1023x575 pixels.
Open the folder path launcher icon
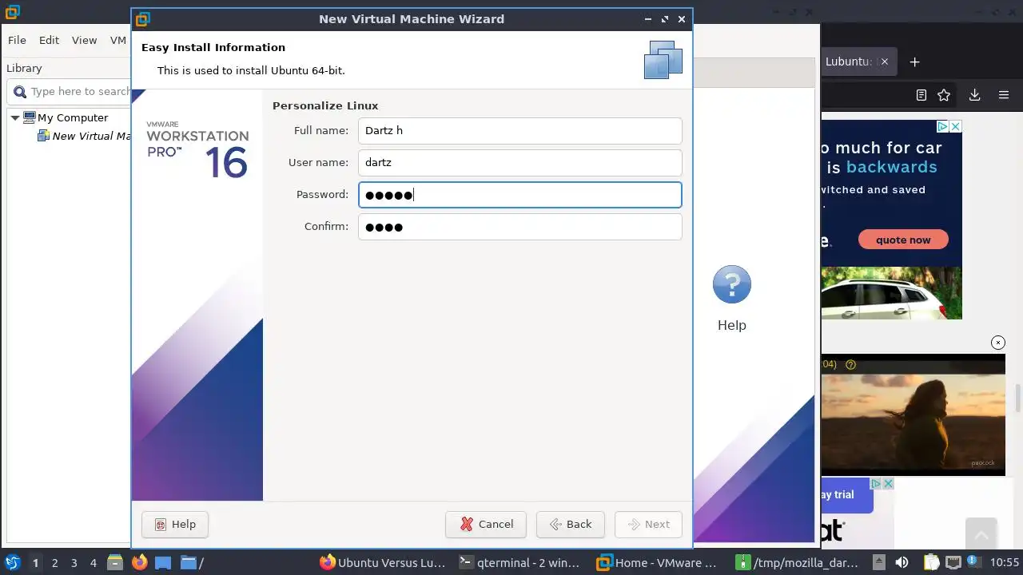(192, 563)
